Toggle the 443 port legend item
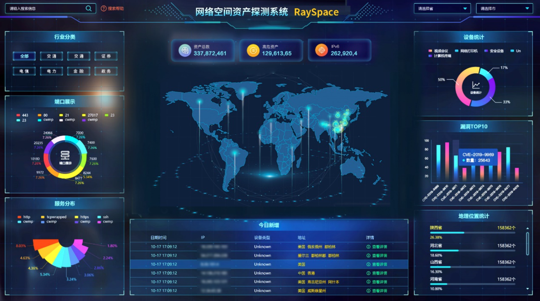 22,115
